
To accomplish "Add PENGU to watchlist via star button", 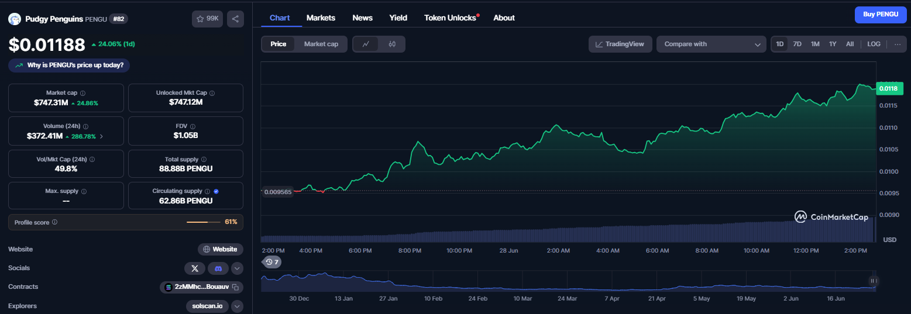I will click(x=207, y=19).
